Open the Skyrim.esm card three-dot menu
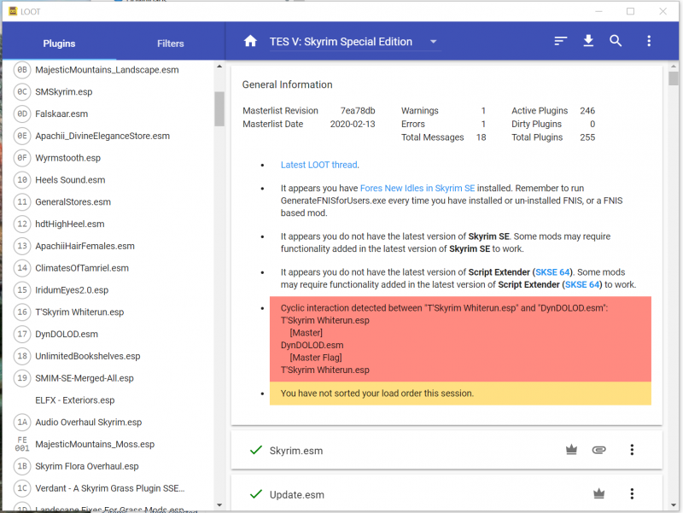This screenshot has height=513, width=683. 632,450
